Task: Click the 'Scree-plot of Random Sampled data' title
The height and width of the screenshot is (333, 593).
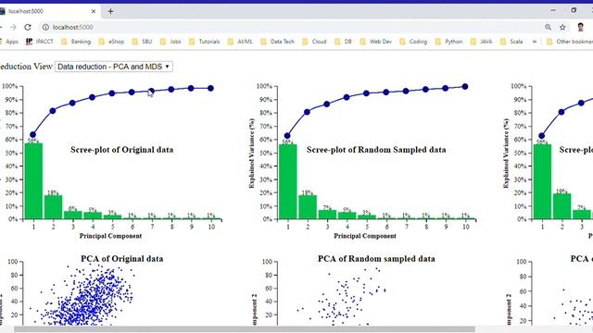Action: click(376, 150)
